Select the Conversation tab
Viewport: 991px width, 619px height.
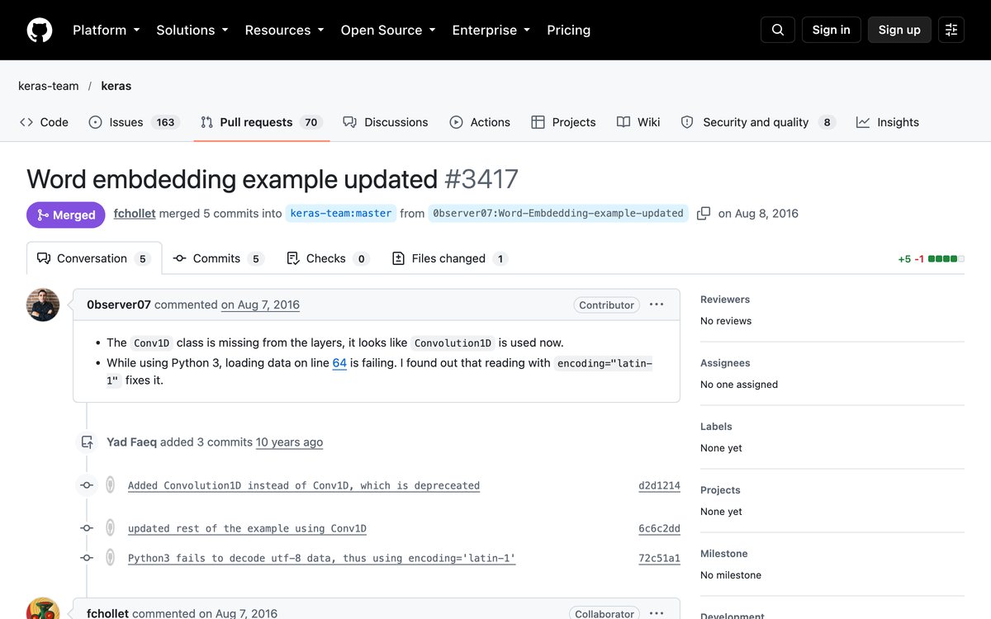(x=94, y=258)
